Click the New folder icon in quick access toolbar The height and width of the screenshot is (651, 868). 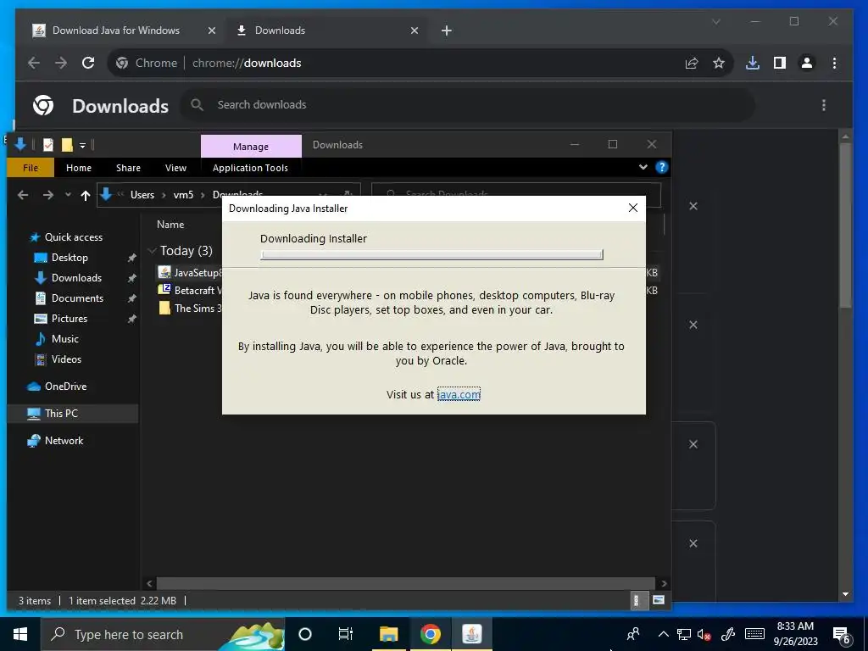(x=67, y=145)
